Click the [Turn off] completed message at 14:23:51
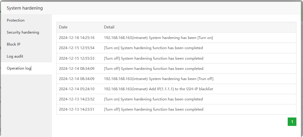The image size is (303, 137). [154, 109]
